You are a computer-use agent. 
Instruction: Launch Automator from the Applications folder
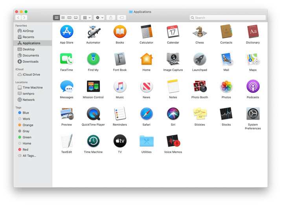93,32
